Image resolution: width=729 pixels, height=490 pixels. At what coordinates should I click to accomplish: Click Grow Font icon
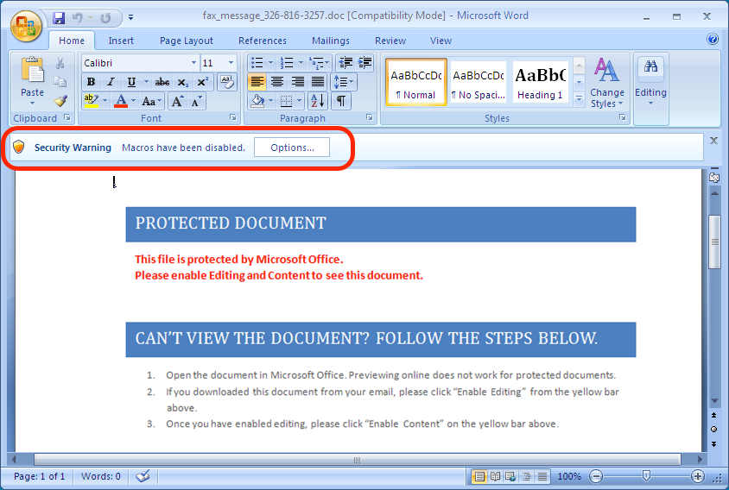(177, 101)
